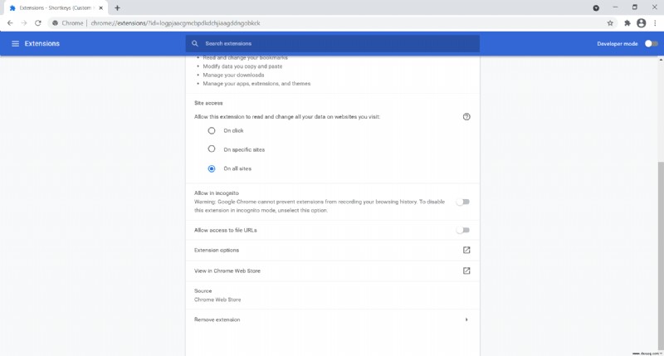Image resolution: width=664 pixels, height=356 pixels.
Task: Click the Allow in incognito heading text
Action: point(217,193)
